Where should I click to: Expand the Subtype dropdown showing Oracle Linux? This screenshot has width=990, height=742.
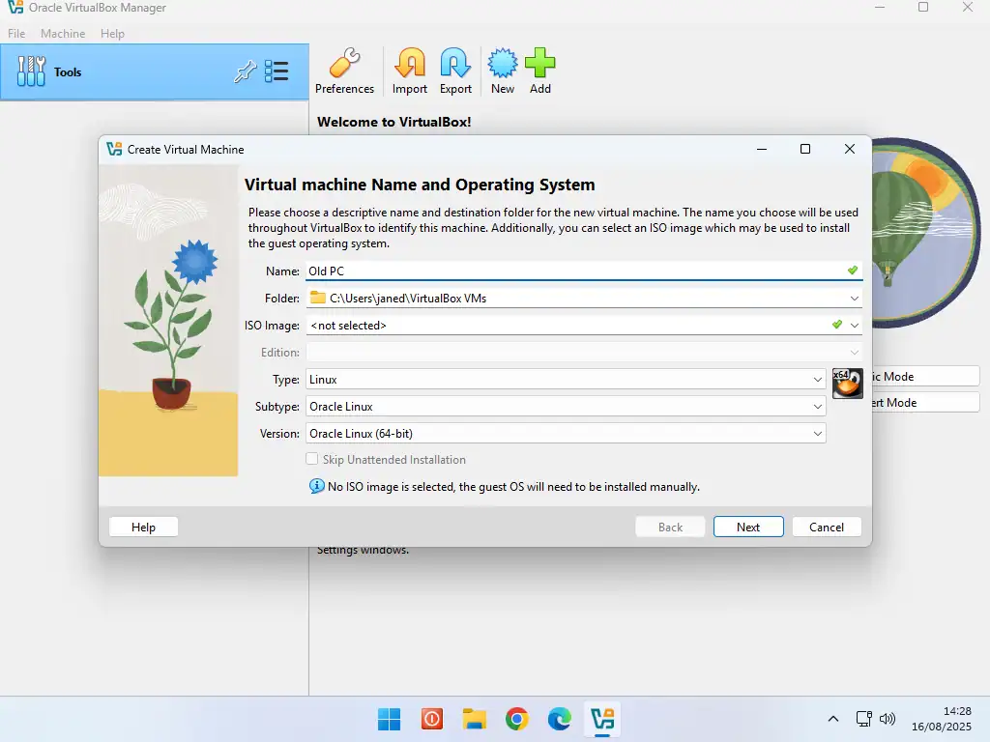pyautogui.click(x=566, y=407)
